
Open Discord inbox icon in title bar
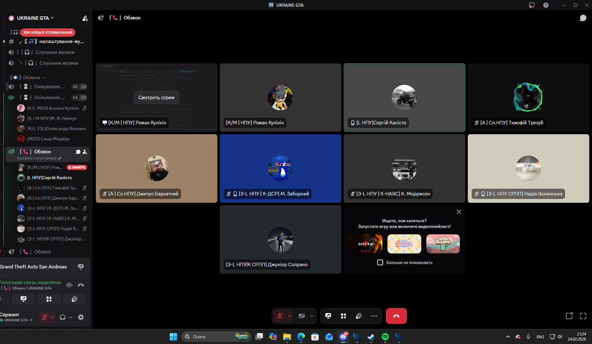532,5
